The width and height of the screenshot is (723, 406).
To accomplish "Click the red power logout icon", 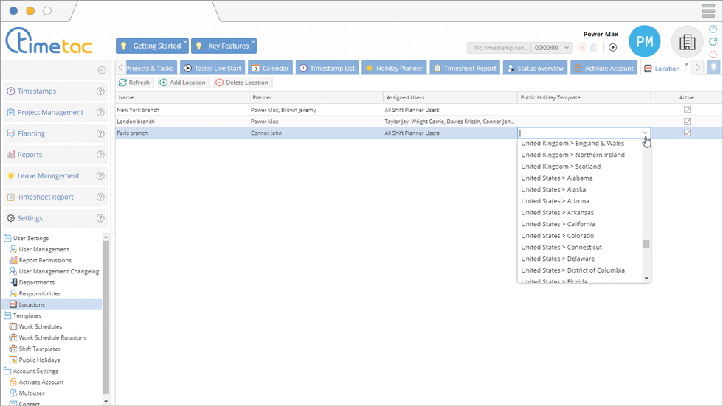I will point(713,55).
